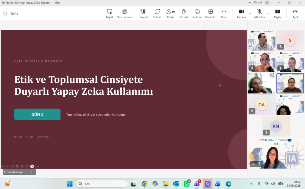Open WhatsApp from taskbar
Screen dimensions: 305x189
point(186,184)
